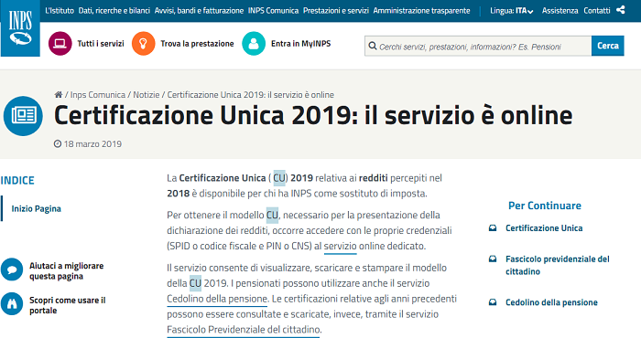Go to home via breadcrumb house icon
The width and height of the screenshot is (641, 338).
coord(59,95)
